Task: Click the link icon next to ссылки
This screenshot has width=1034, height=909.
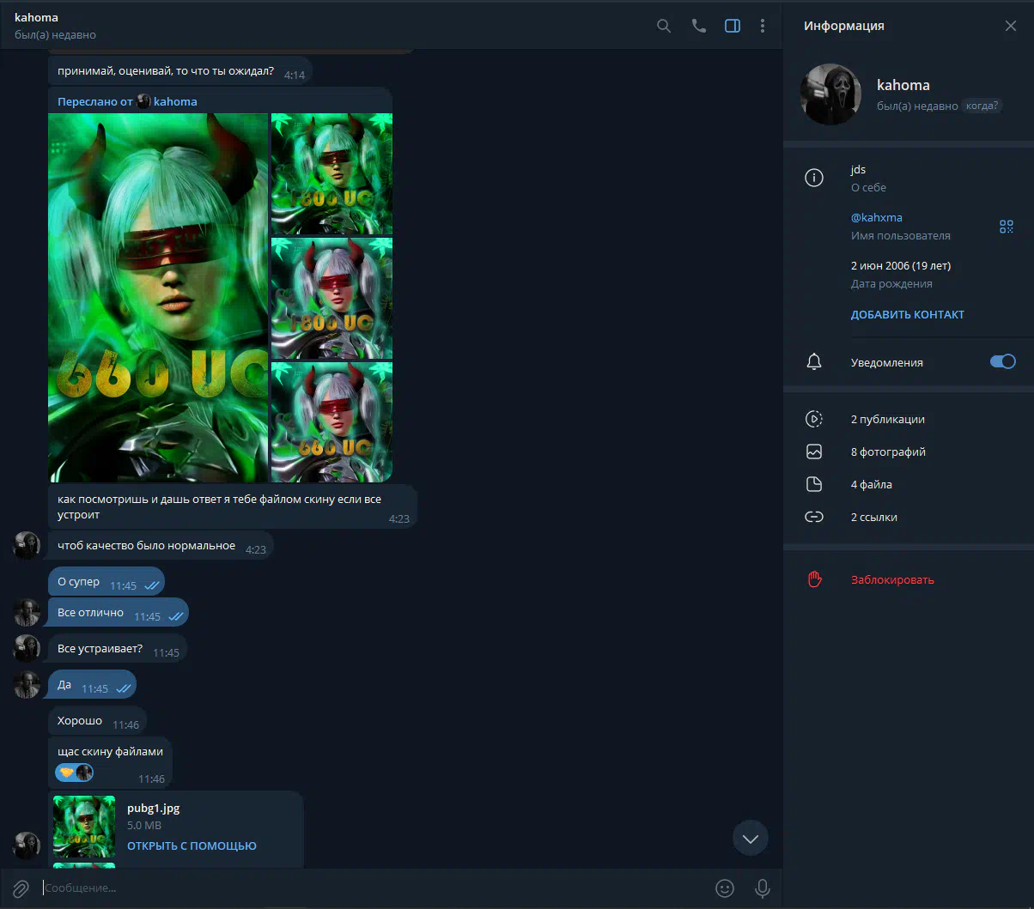Action: tap(814, 517)
